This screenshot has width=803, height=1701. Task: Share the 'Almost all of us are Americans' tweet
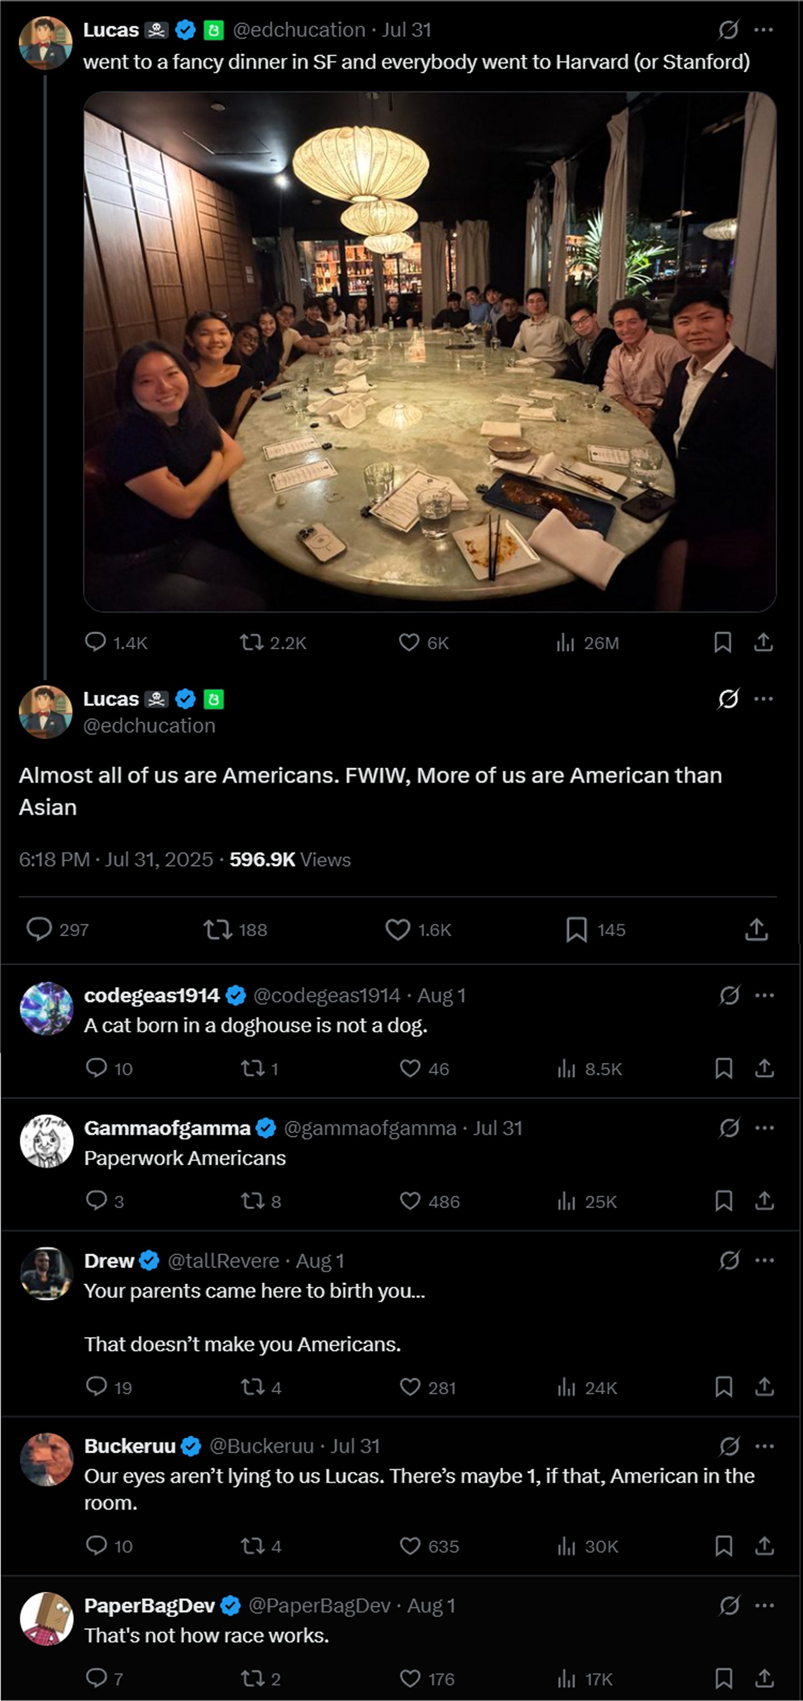[x=756, y=929]
